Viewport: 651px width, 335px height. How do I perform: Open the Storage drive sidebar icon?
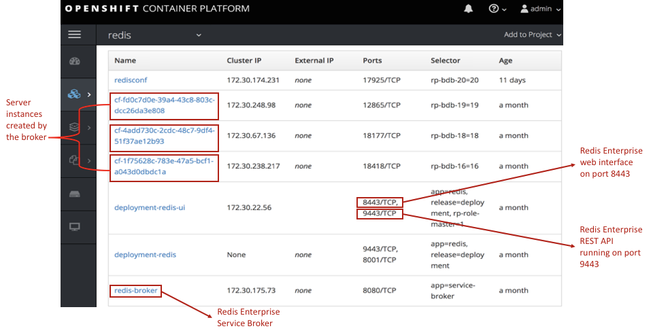tap(75, 194)
